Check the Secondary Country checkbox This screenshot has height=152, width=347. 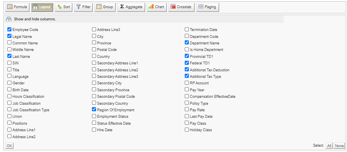click(x=94, y=103)
